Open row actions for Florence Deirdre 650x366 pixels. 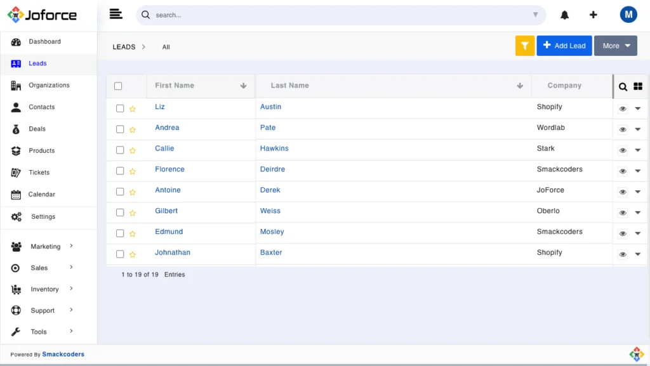tap(638, 170)
